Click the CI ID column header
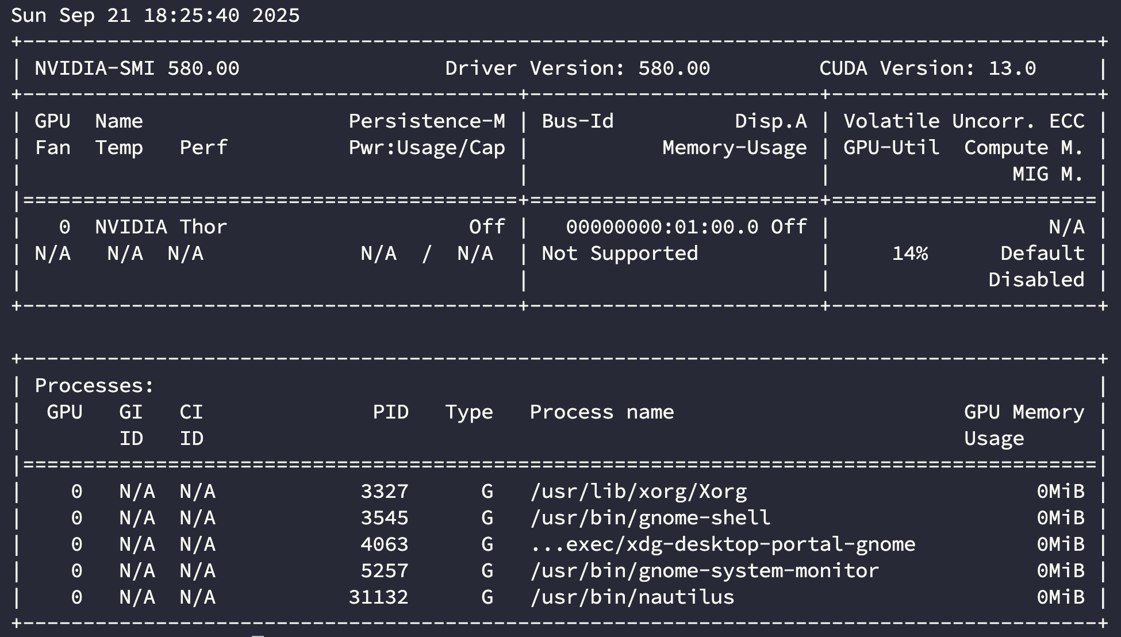 (x=191, y=425)
